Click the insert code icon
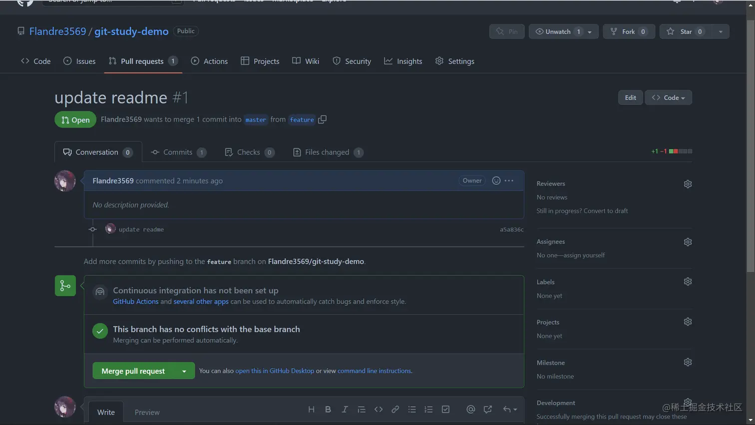Image resolution: width=755 pixels, height=425 pixels. 378,409
